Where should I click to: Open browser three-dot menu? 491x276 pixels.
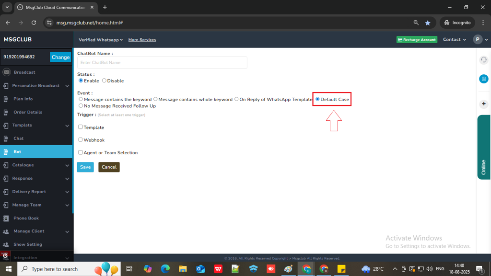pyautogui.click(x=483, y=23)
